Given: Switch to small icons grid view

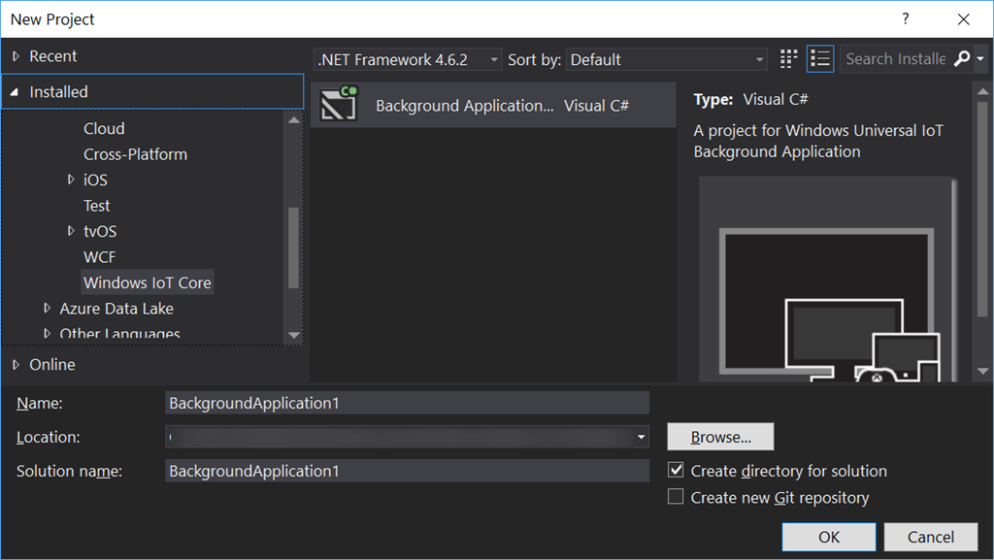Looking at the screenshot, I should point(788,59).
